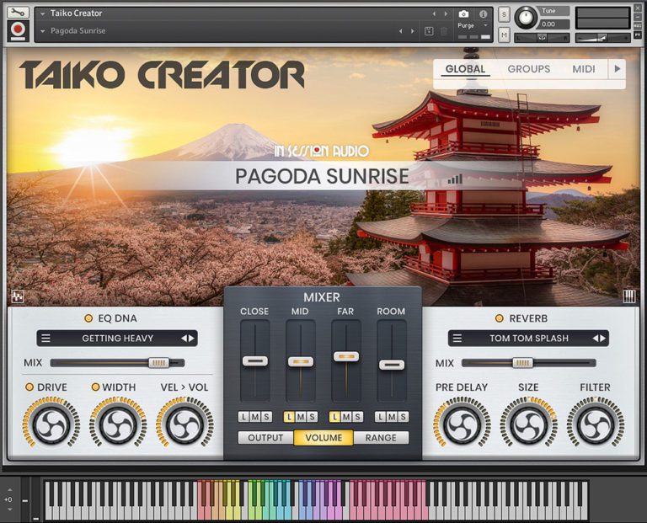Click the PAGODA SUNRISE preset name banner
The width and height of the screenshot is (647, 523).
(x=322, y=176)
